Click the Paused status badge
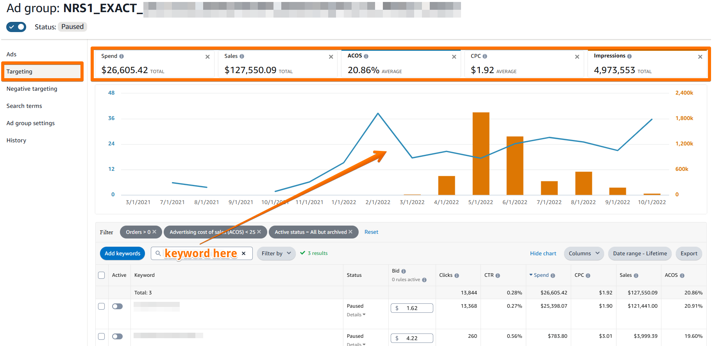 tap(72, 27)
